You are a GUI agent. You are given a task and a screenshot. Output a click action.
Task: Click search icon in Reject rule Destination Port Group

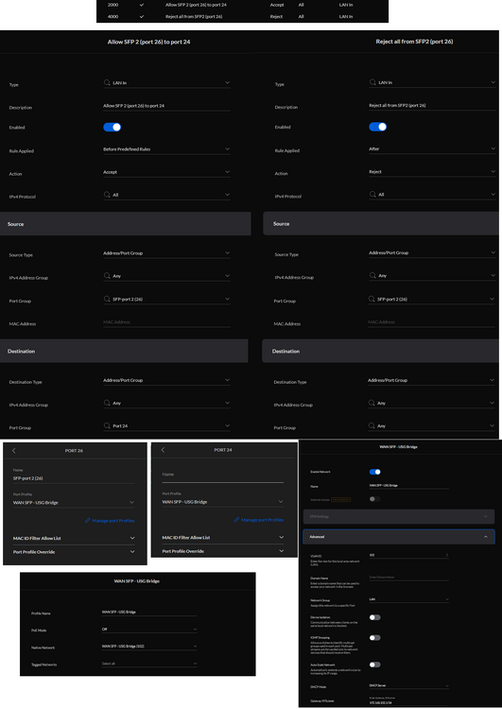tap(372, 425)
